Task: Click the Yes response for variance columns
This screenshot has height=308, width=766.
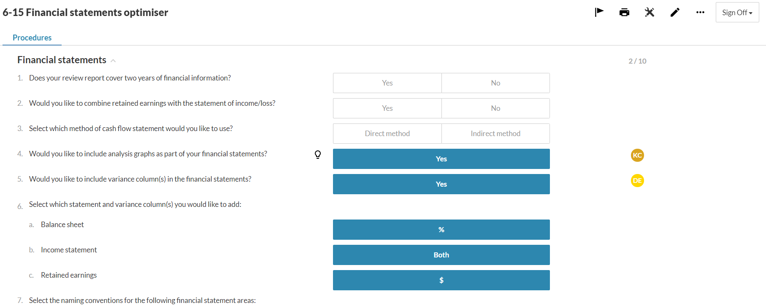Action: coord(441,184)
